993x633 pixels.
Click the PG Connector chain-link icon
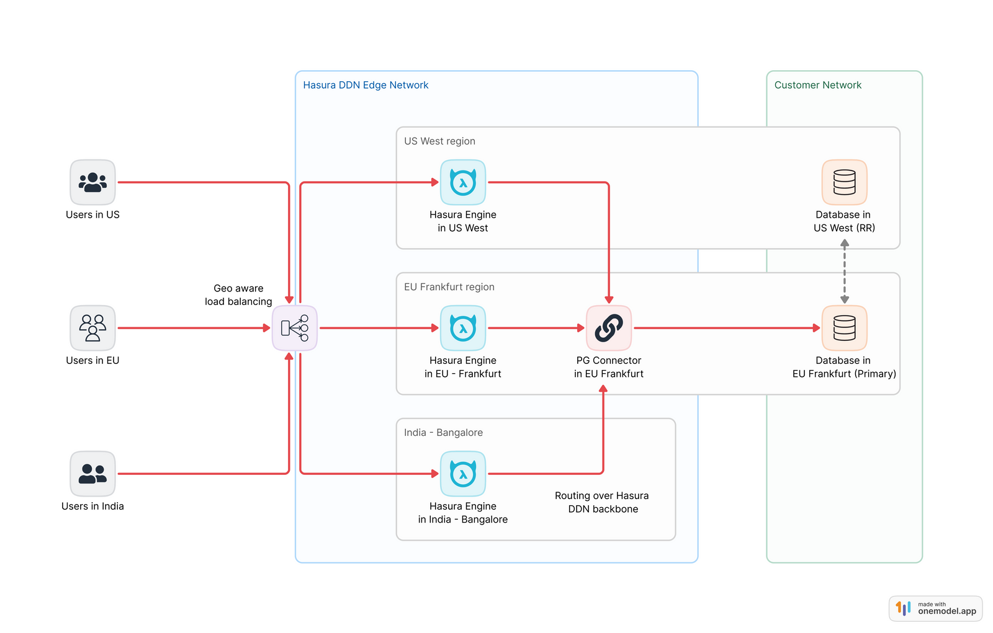[x=609, y=328]
